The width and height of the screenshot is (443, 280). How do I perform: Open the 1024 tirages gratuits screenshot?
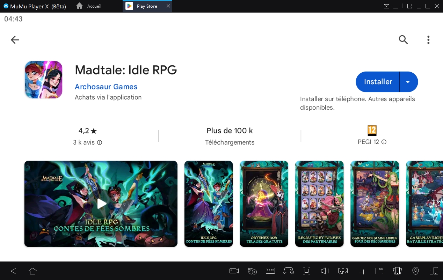[264, 204]
